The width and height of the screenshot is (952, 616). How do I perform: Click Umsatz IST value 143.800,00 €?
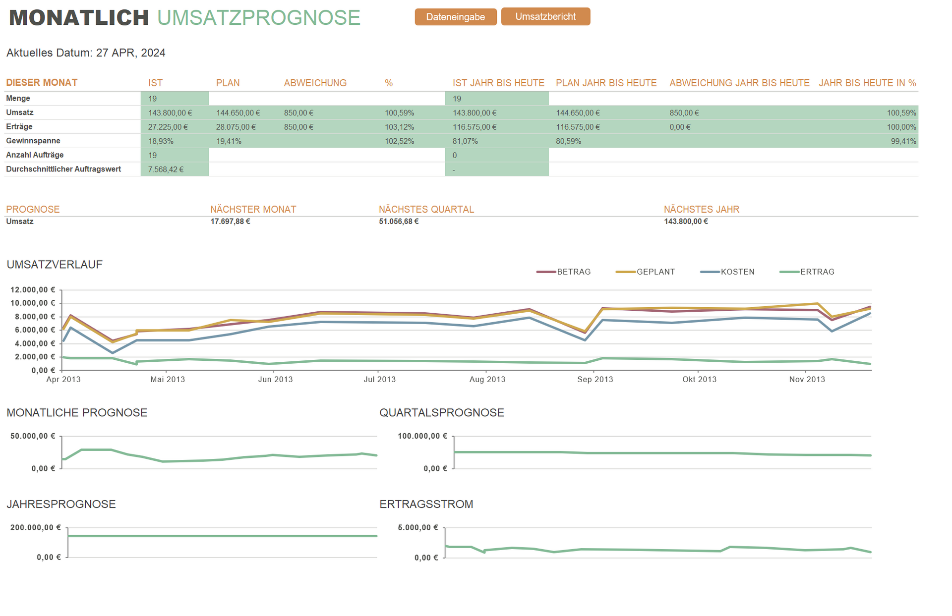point(170,113)
